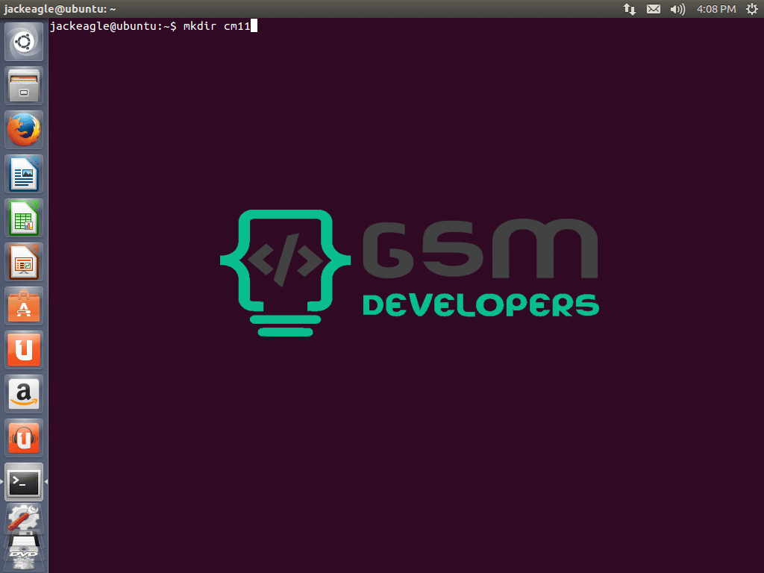Image resolution: width=764 pixels, height=573 pixels.
Task: Open the Ubuntu One Music headphones icon
Action: [24, 438]
